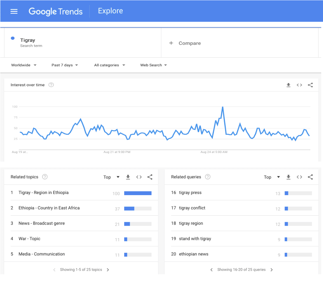
Task: Share the Interest over time chart
Action: [x=310, y=85]
